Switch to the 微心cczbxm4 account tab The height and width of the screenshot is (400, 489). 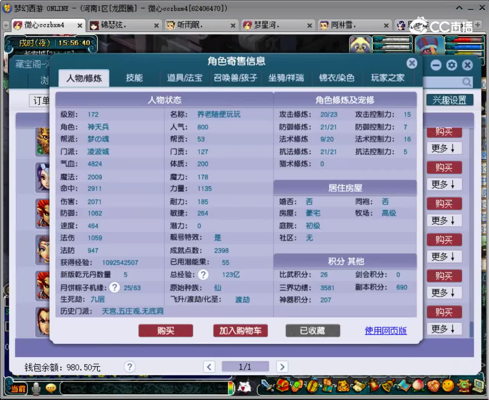48,25
